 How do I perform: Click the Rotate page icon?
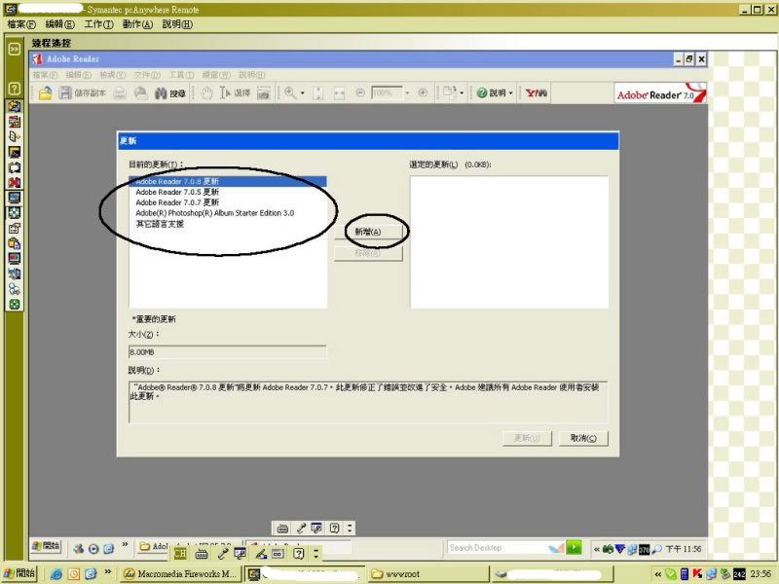(x=449, y=92)
